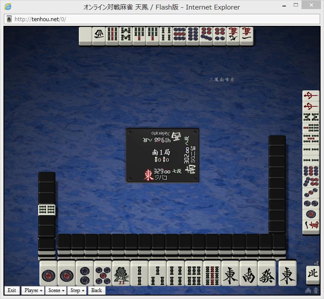324x299 pixels.
Task: Click the 一萬 tile in top hand
Action: pos(246,36)
